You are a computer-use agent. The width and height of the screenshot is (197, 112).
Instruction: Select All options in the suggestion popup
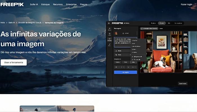coord(137,57)
